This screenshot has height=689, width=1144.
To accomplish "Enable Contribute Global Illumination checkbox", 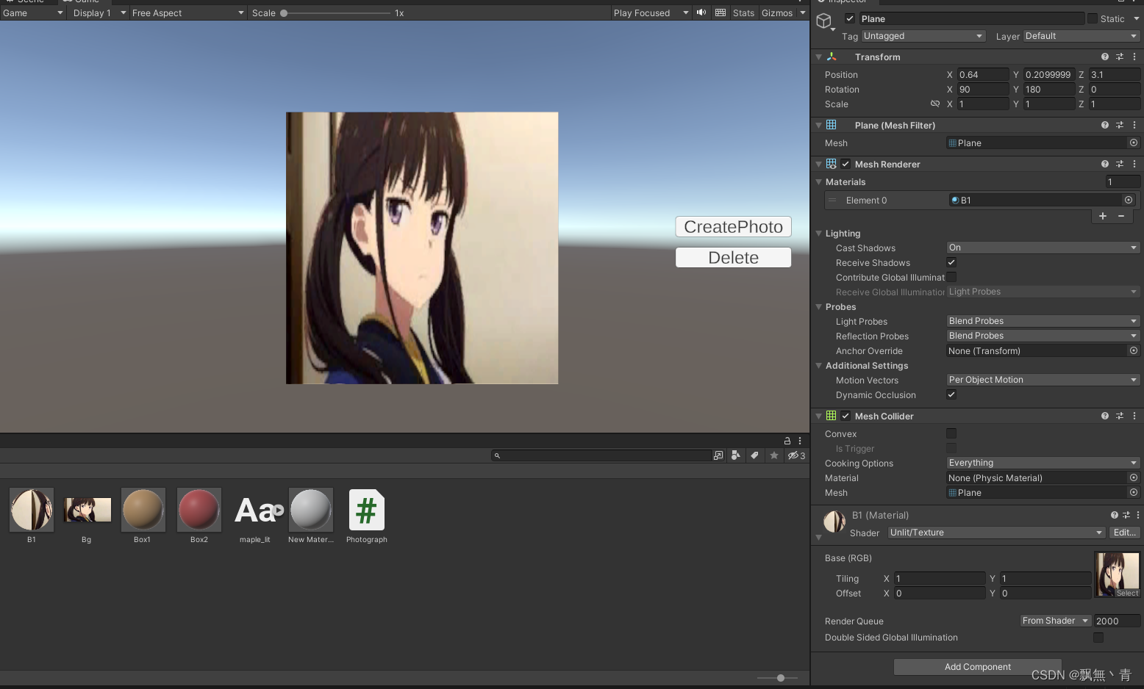I will [x=951, y=277].
